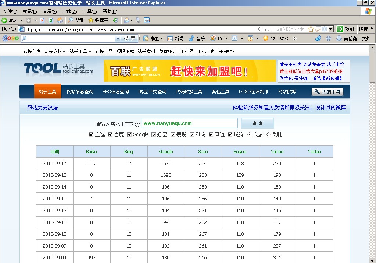Click the green Back arrow icon
The image size is (376, 263).
point(4,20)
